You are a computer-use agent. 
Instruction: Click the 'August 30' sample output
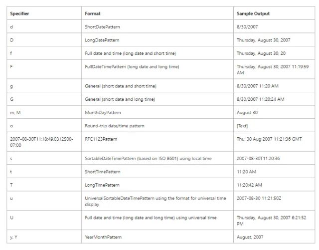coord(247,113)
